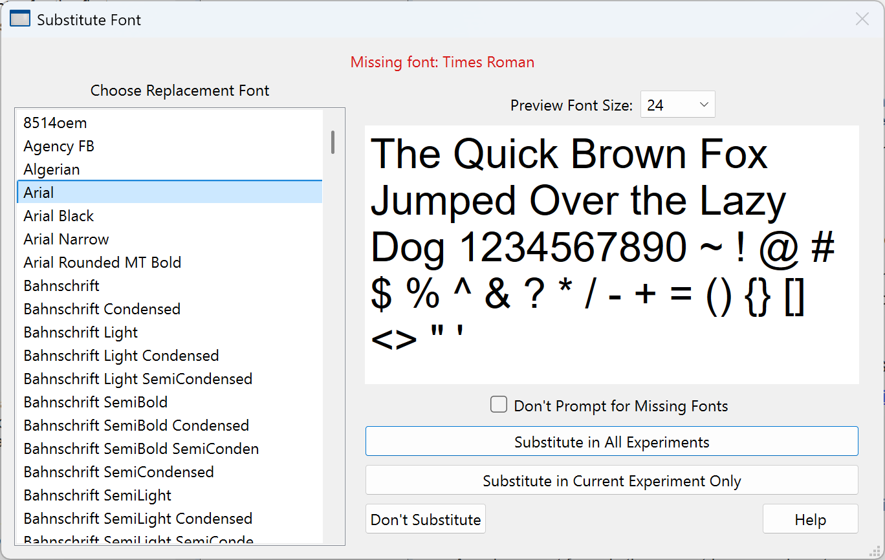Select 8514oem in the font list
The width and height of the screenshot is (885, 560).
[x=56, y=123]
